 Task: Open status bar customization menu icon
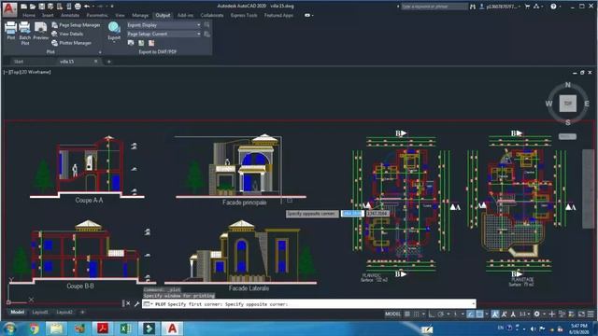click(591, 314)
